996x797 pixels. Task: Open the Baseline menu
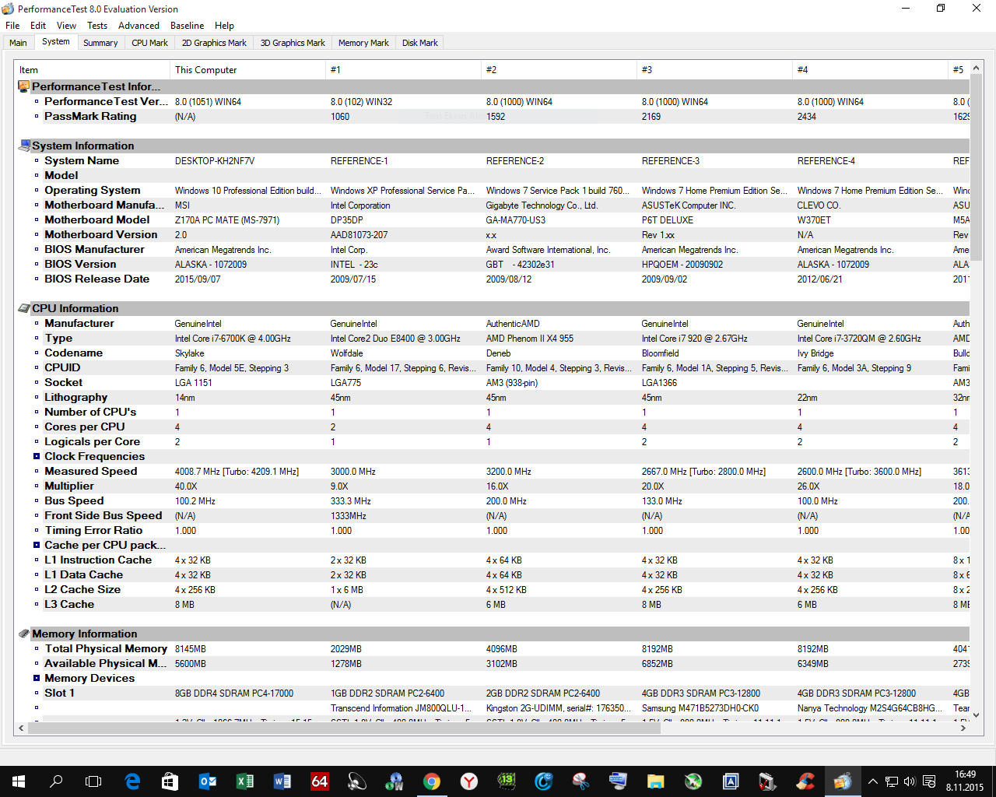[188, 26]
